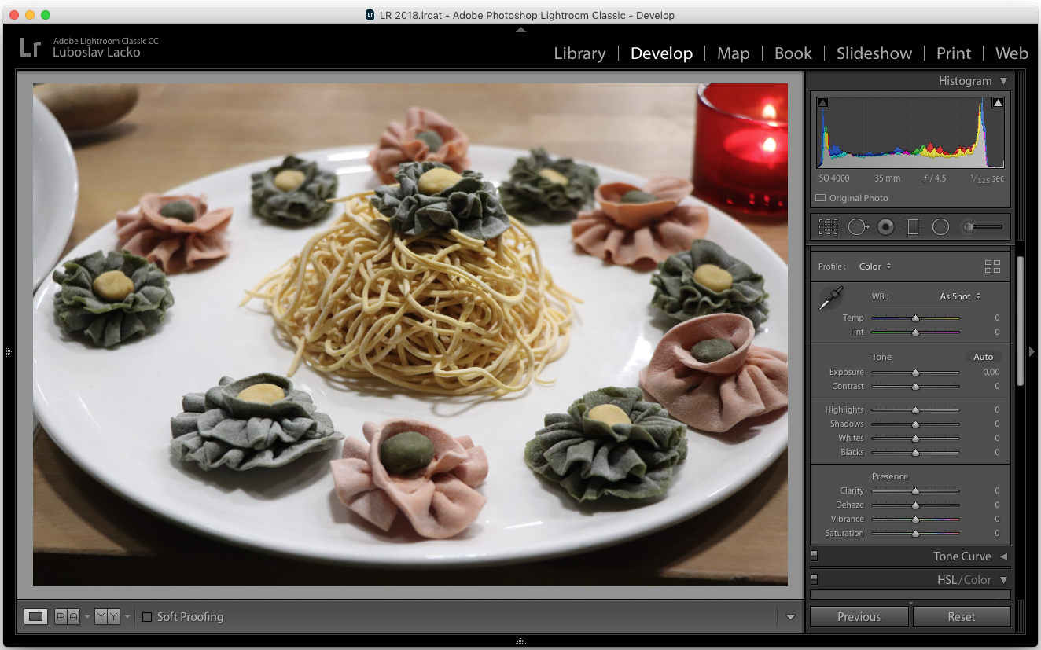Toggle the Original Photo checkbox

(x=821, y=198)
